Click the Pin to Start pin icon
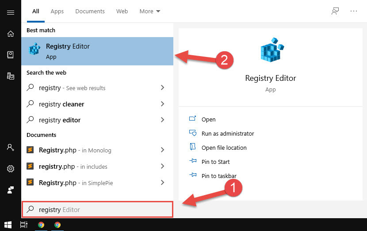The height and width of the screenshot is (231, 367). pyautogui.click(x=193, y=161)
